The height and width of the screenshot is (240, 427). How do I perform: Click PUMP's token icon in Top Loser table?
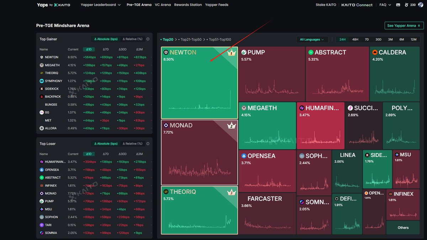42,201
